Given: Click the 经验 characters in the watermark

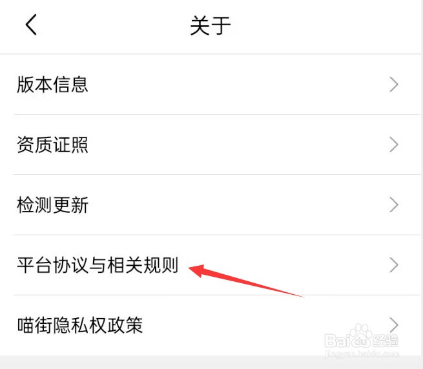Looking at the screenshot, I should pos(386,341).
